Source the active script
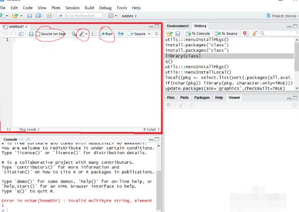The width and height of the screenshot is (299, 212). click(137, 34)
